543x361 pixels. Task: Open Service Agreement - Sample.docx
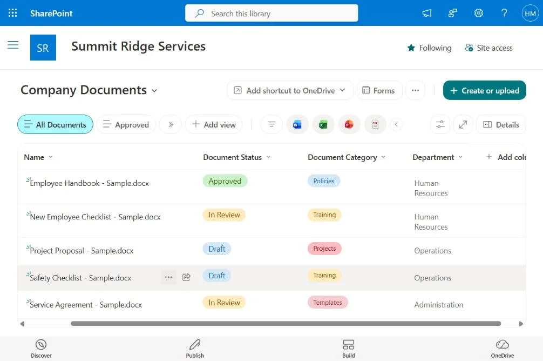click(x=86, y=304)
